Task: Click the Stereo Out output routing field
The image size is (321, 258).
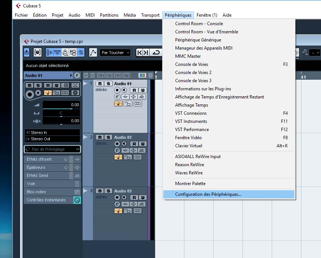Action: [x=52, y=139]
